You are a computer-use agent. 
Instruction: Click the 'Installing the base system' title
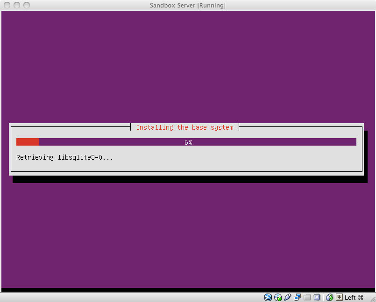pos(184,127)
